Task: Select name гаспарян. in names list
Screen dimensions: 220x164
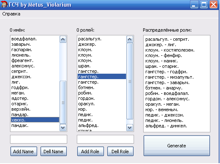Action: (35, 50)
